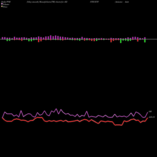Click the end point of the magenta volume line

(148, 112)
